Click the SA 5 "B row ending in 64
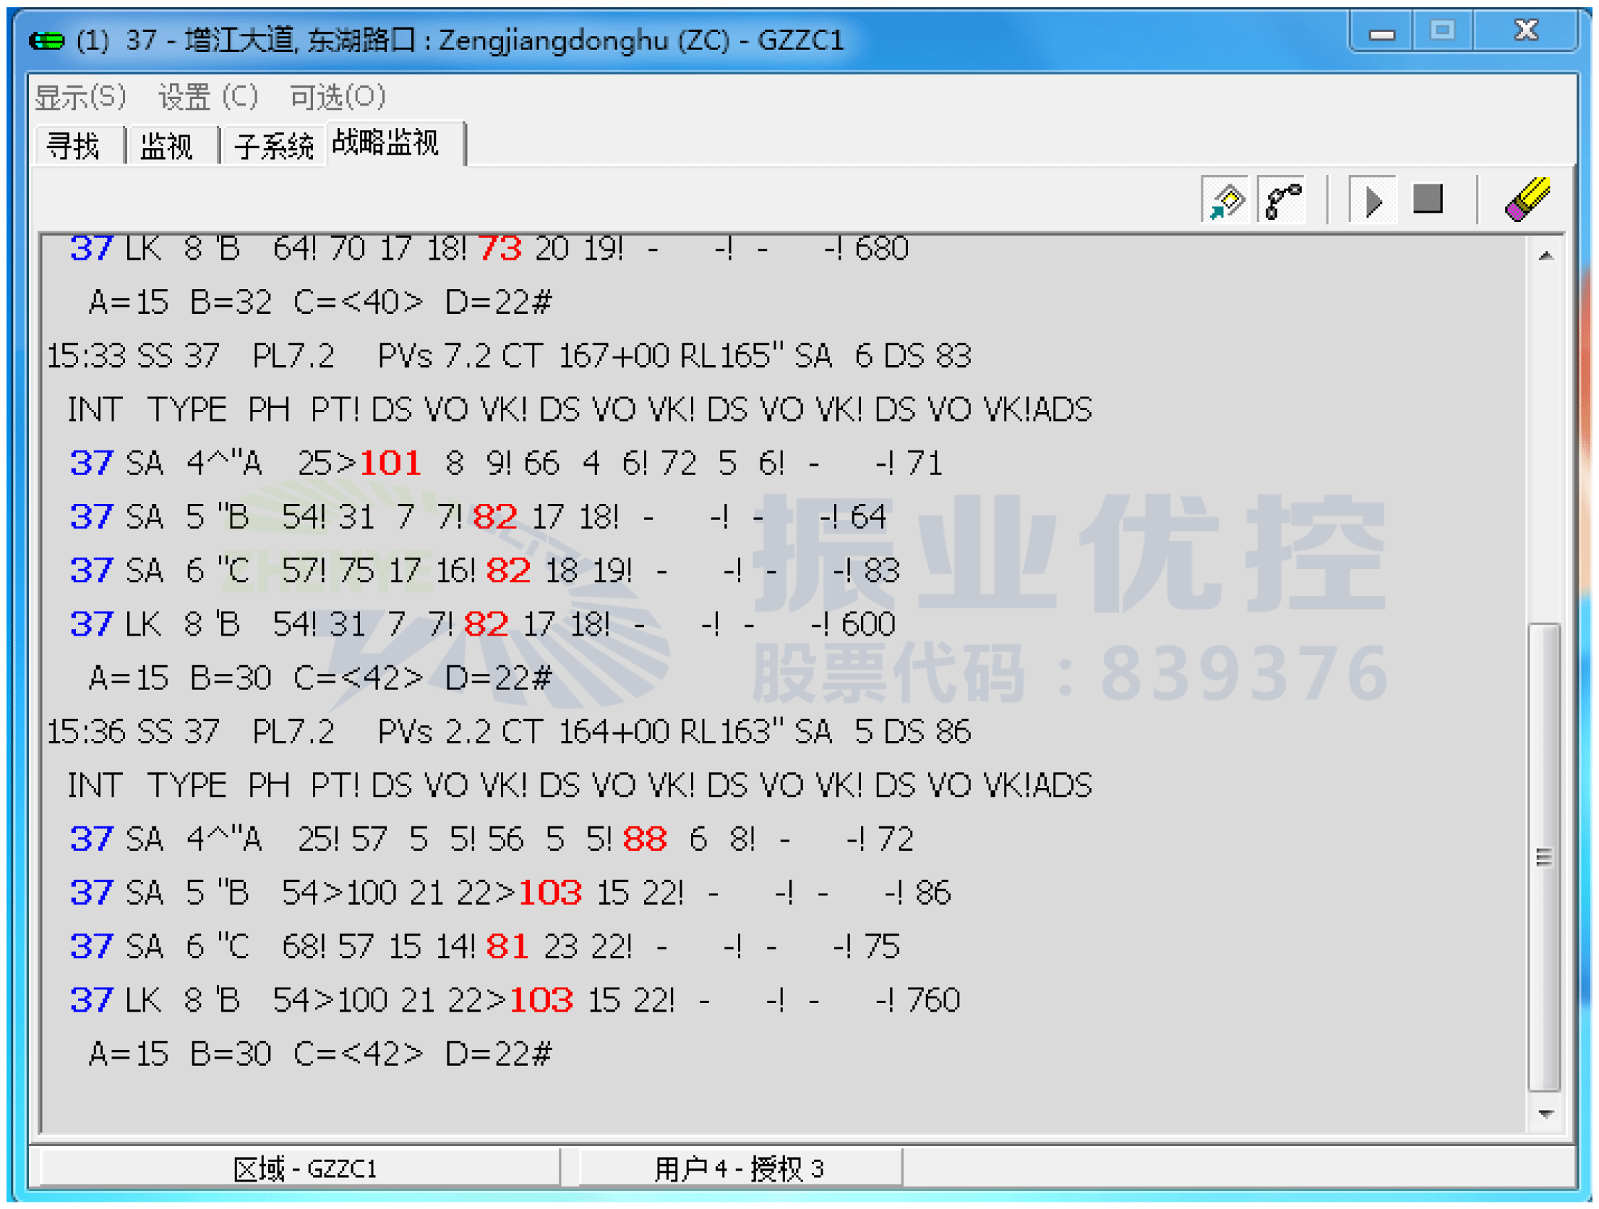This screenshot has width=1599, height=1209. point(477,518)
